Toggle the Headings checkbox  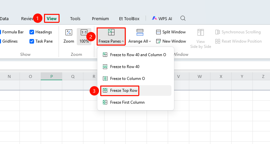pos(32,32)
